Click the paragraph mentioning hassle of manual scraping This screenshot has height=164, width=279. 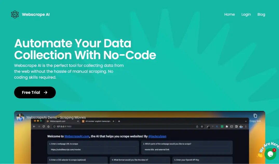point(69,71)
